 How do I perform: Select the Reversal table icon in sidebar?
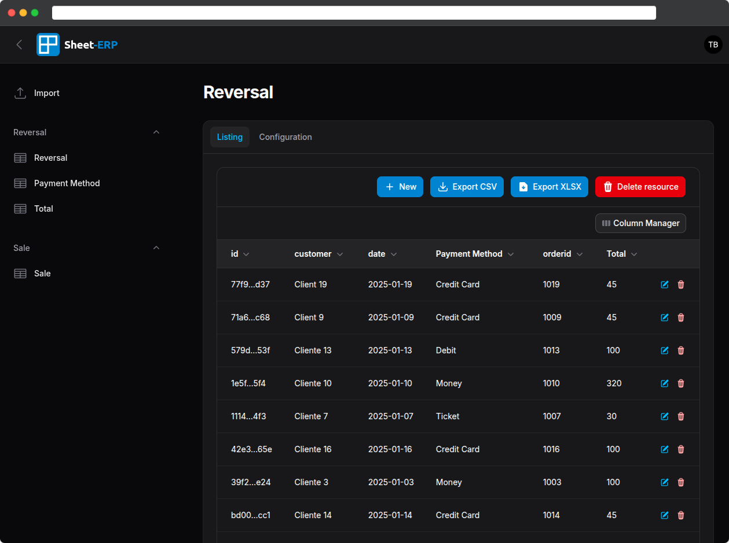(20, 157)
